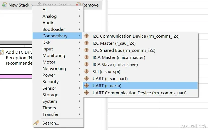Expand the Security submenu arrow
This screenshot has width=208, height=130.
click(79, 81)
